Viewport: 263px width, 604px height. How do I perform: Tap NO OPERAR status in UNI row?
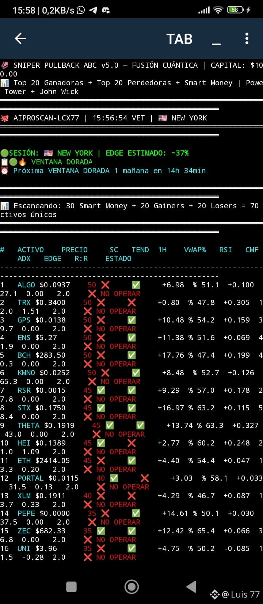pos(116,557)
